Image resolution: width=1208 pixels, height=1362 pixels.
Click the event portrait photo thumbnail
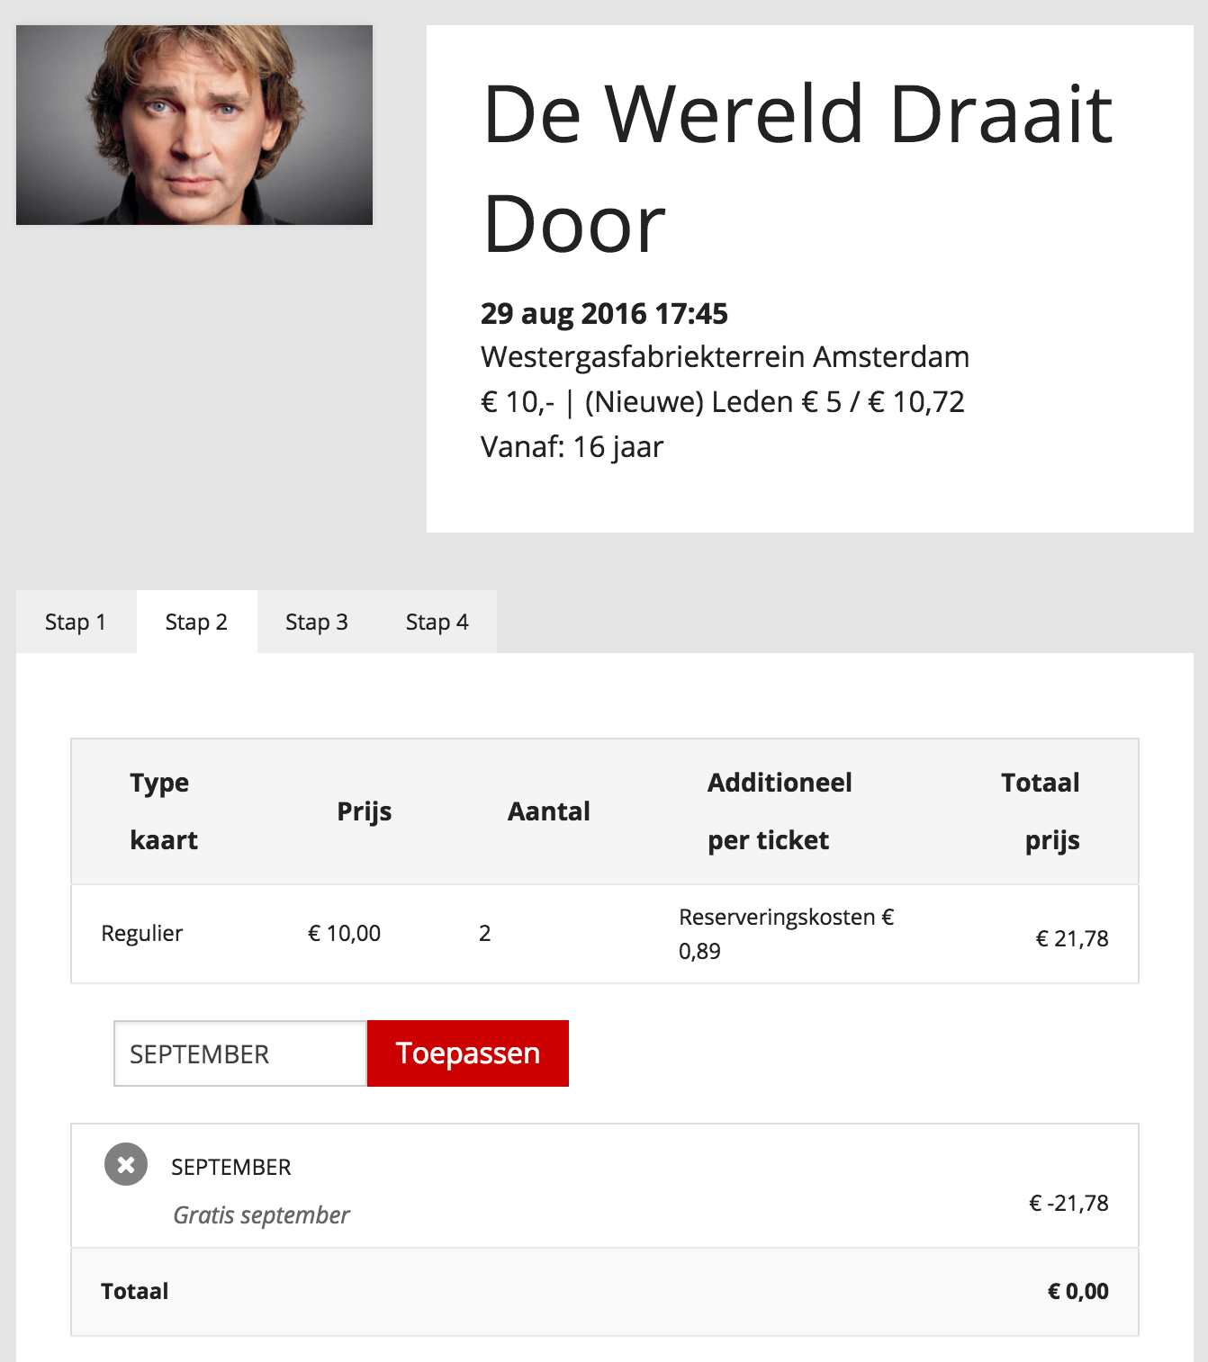tap(194, 125)
